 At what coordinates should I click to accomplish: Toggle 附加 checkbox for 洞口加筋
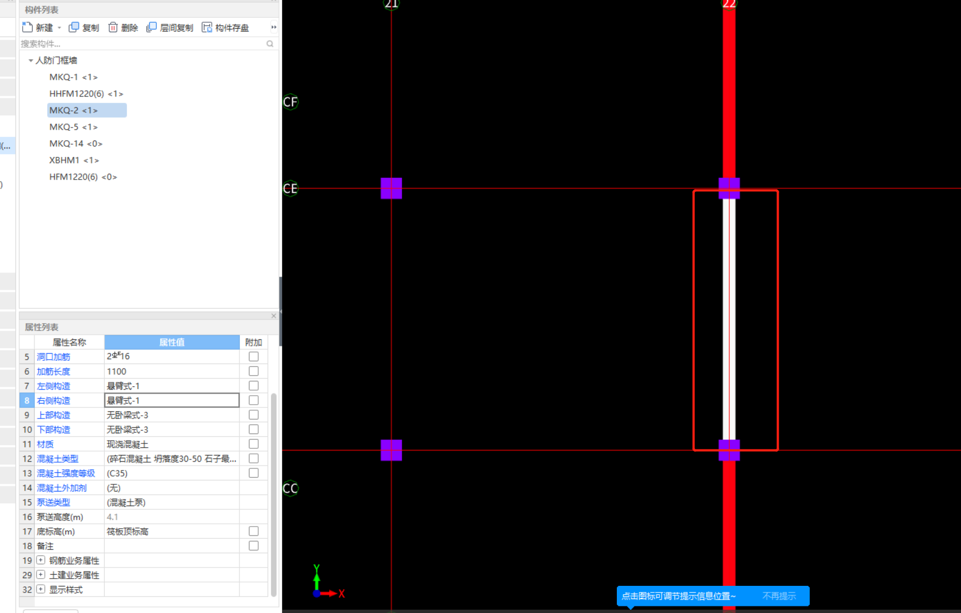254,356
